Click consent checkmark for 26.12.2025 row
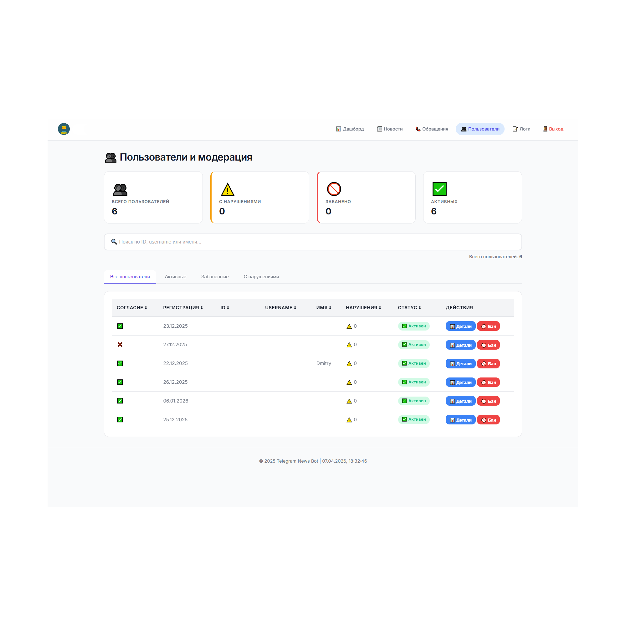 pyautogui.click(x=120, y=382)
